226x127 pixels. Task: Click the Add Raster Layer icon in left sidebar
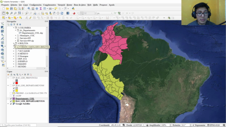(x=2, y=27)
